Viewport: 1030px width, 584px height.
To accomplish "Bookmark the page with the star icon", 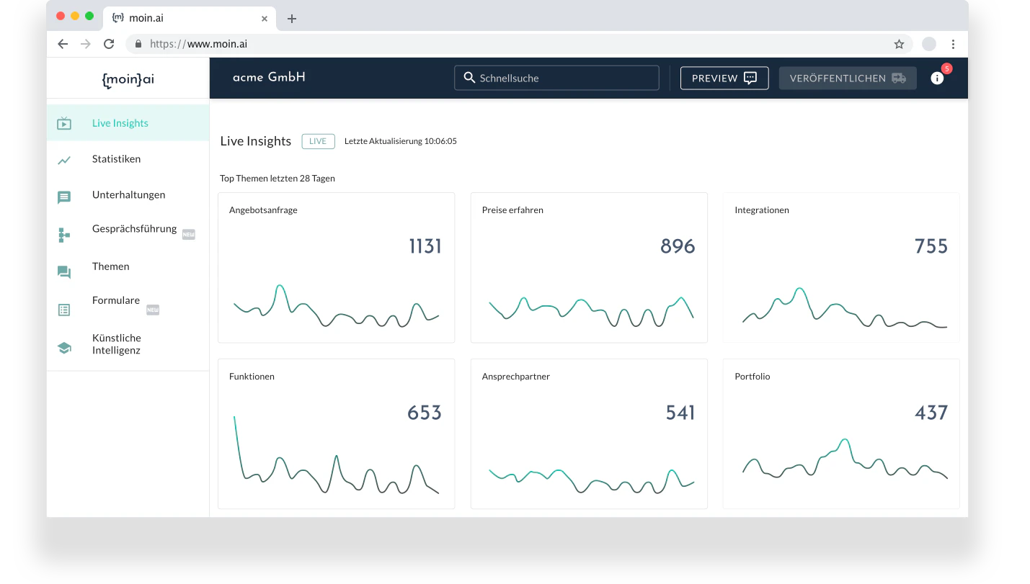I will point(899,44).
